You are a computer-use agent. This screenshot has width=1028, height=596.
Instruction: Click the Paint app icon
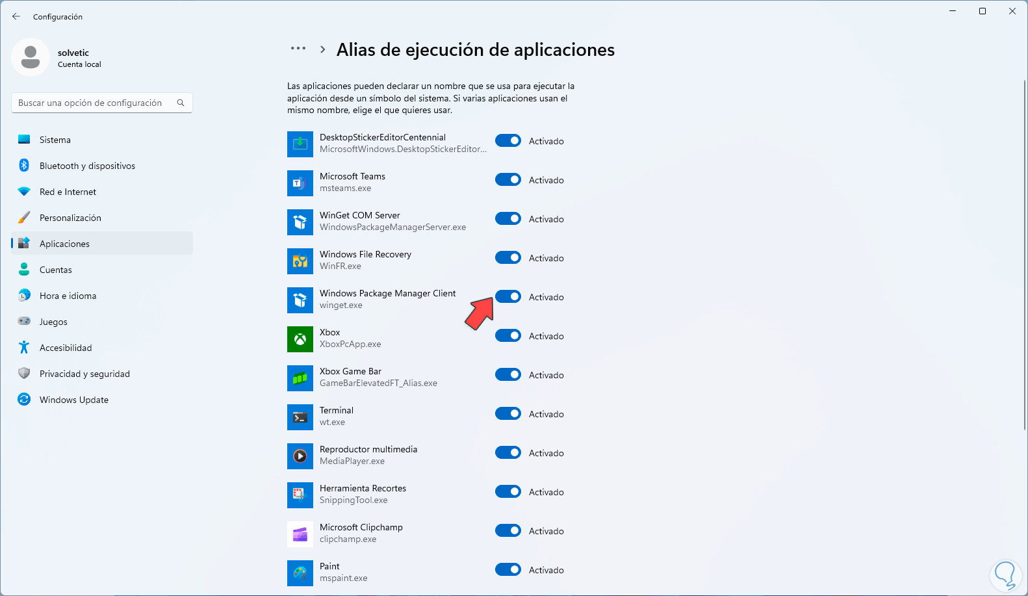[x=300, y=573]
